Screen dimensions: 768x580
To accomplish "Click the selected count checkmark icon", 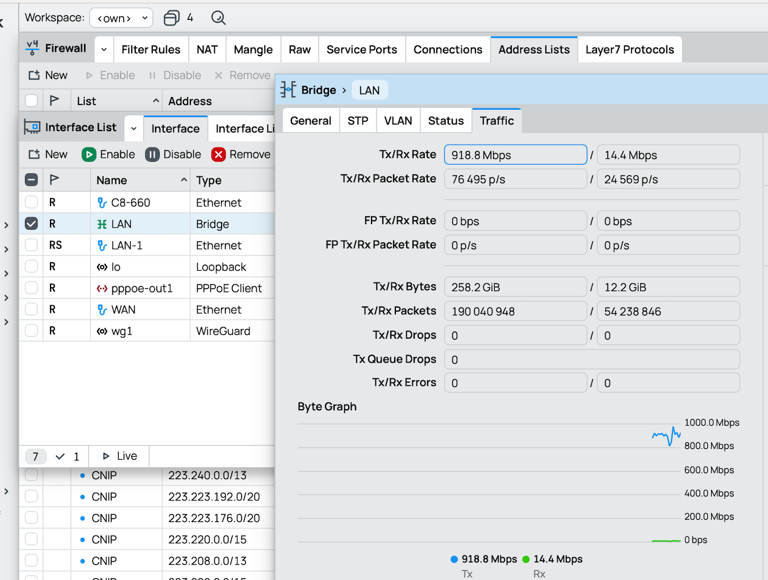I will tap(60, 456).
